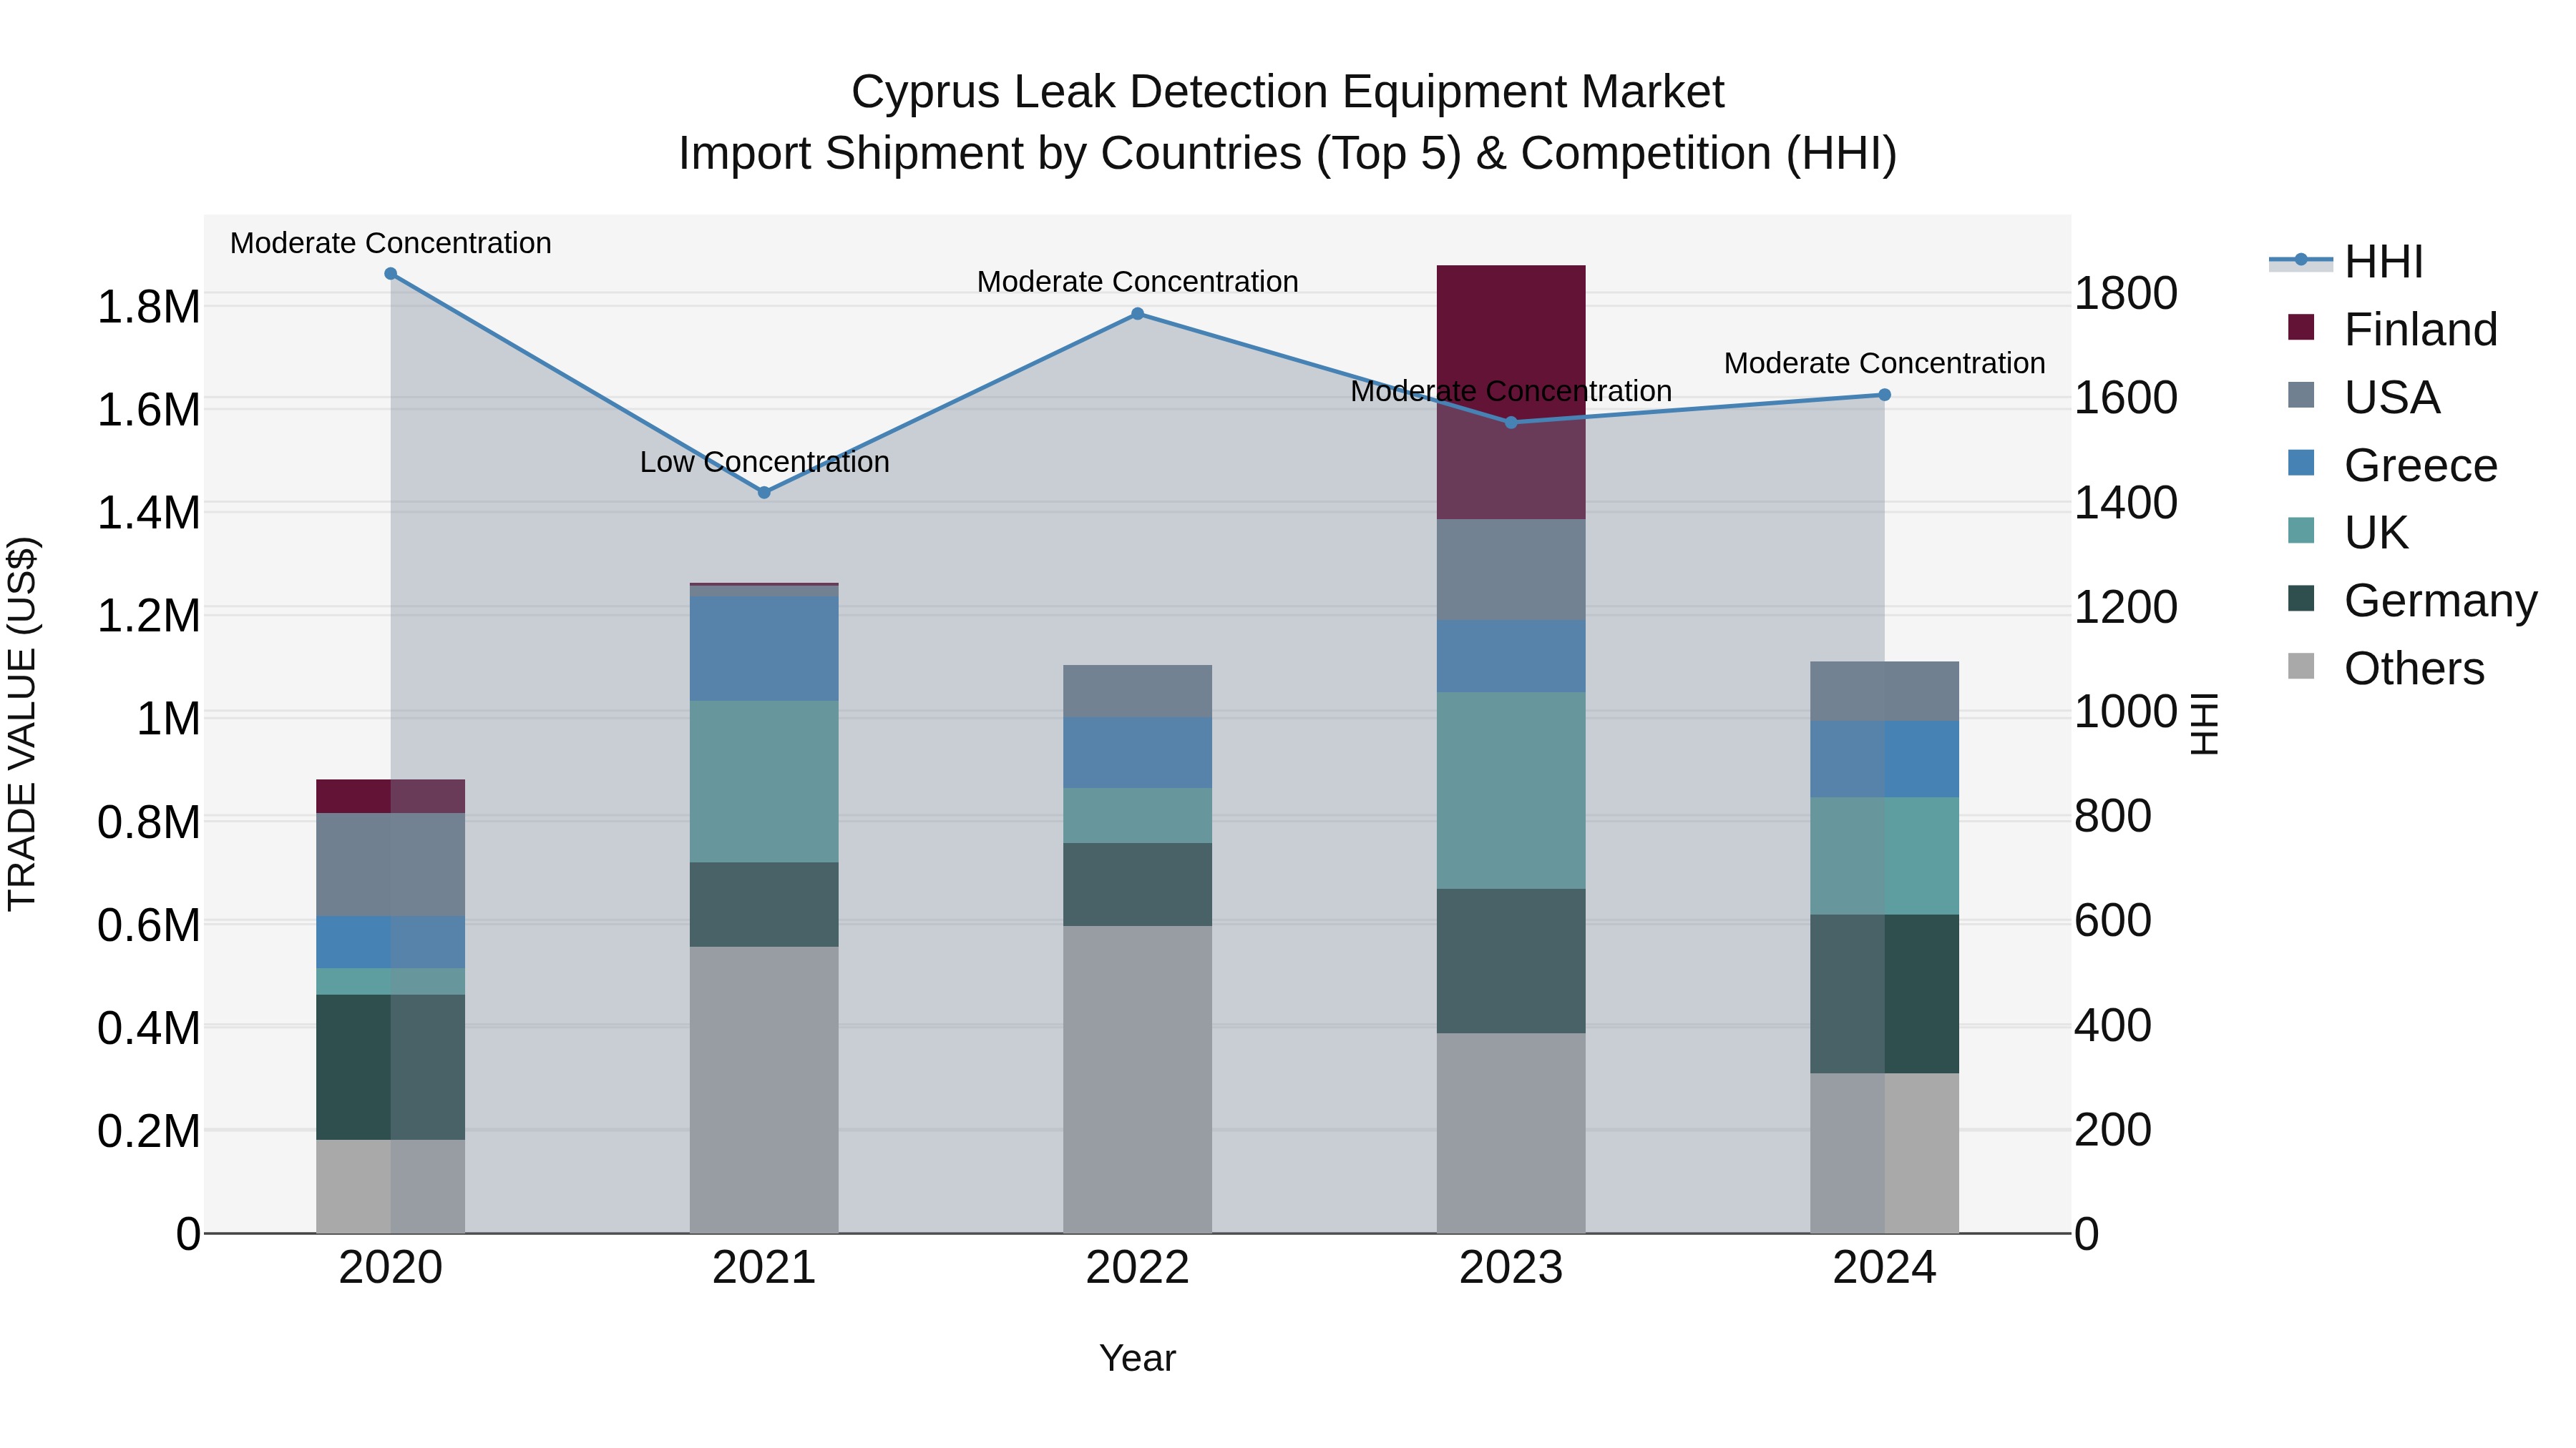Image resolution: width=2576 pixels, height=1448 pixels.
Task: Click the rotated 'HHI' right axis title
Action: coord(2204,724)
